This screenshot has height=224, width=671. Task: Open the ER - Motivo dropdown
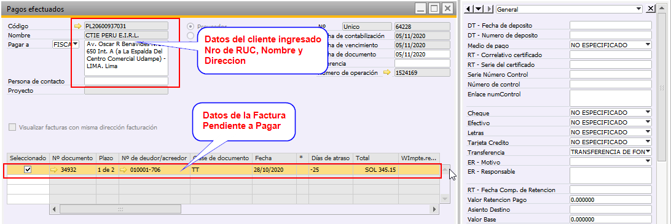click(x=648, y=161)
